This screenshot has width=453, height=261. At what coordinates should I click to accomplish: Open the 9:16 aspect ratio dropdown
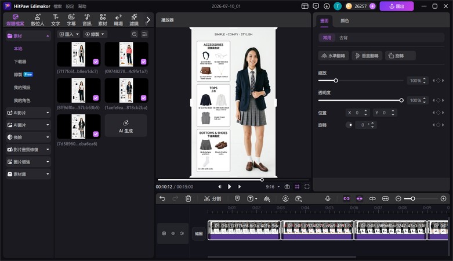273,187
